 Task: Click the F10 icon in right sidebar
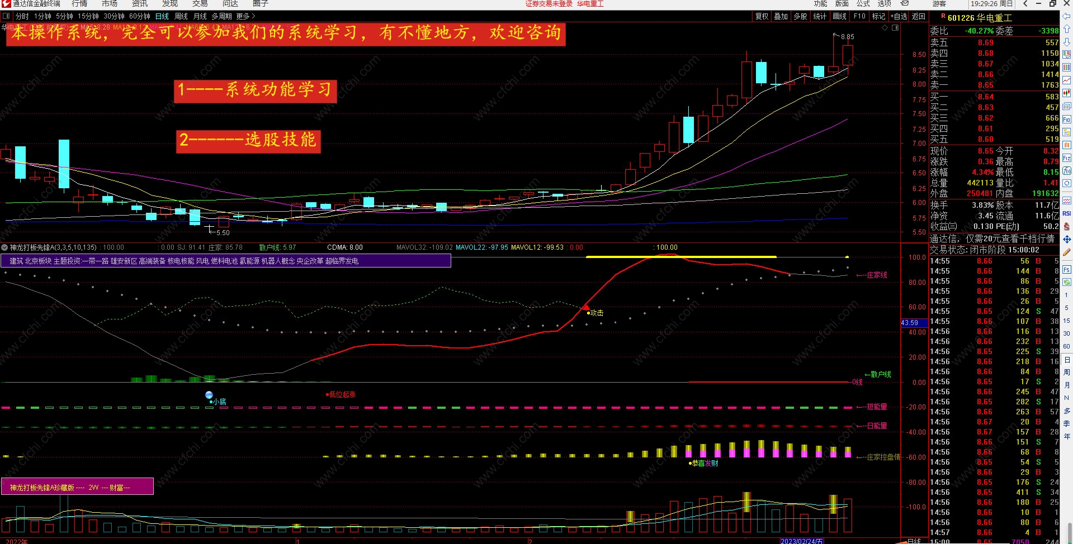pyautogui.click(x=1067, y=119)
